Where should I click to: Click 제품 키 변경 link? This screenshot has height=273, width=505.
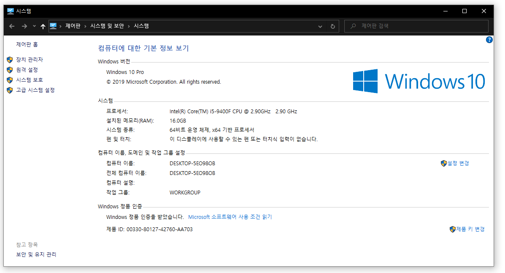470,229
